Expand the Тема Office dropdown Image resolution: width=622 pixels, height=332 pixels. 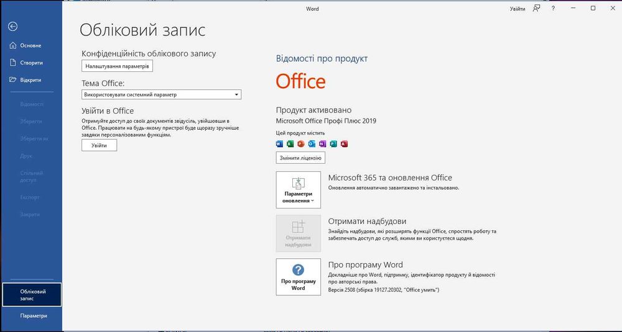click(162, 94)
